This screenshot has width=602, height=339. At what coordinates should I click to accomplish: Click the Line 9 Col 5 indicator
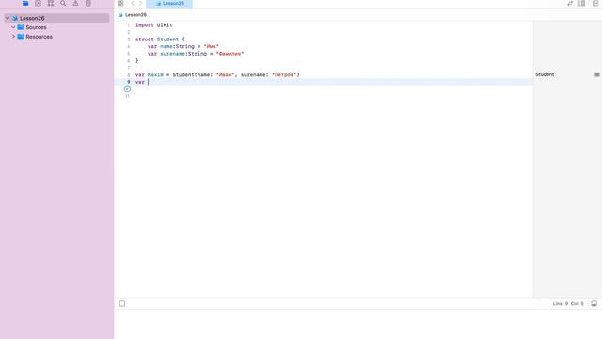[568, 303]
